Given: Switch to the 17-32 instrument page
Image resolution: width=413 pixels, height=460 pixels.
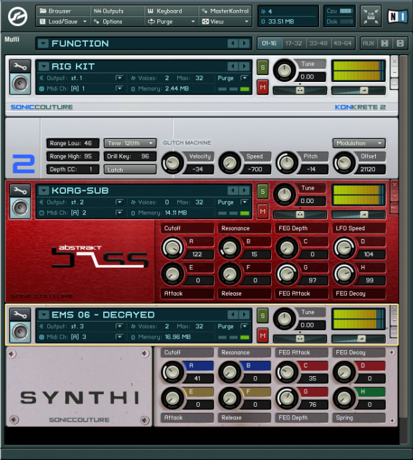Looking at the screenshot, I should [294, 43].
